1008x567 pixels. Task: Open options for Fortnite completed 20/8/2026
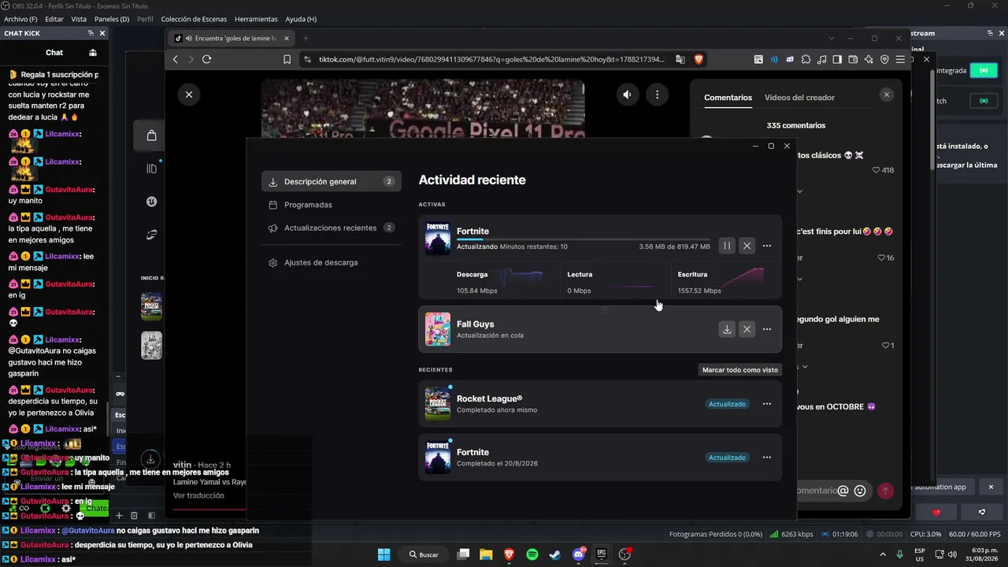767,458
